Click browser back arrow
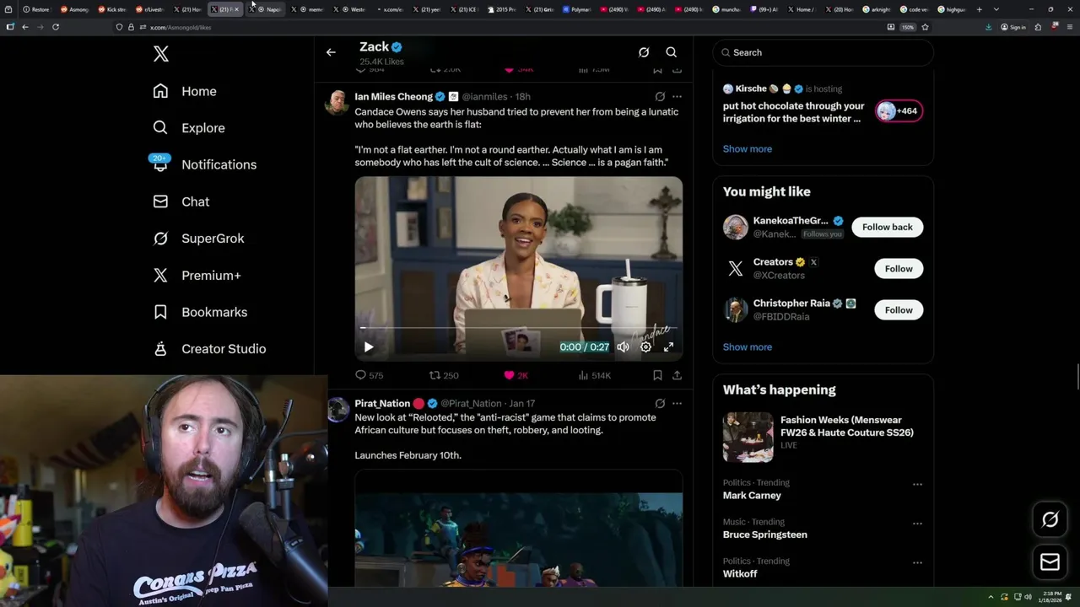 [25, 27]
